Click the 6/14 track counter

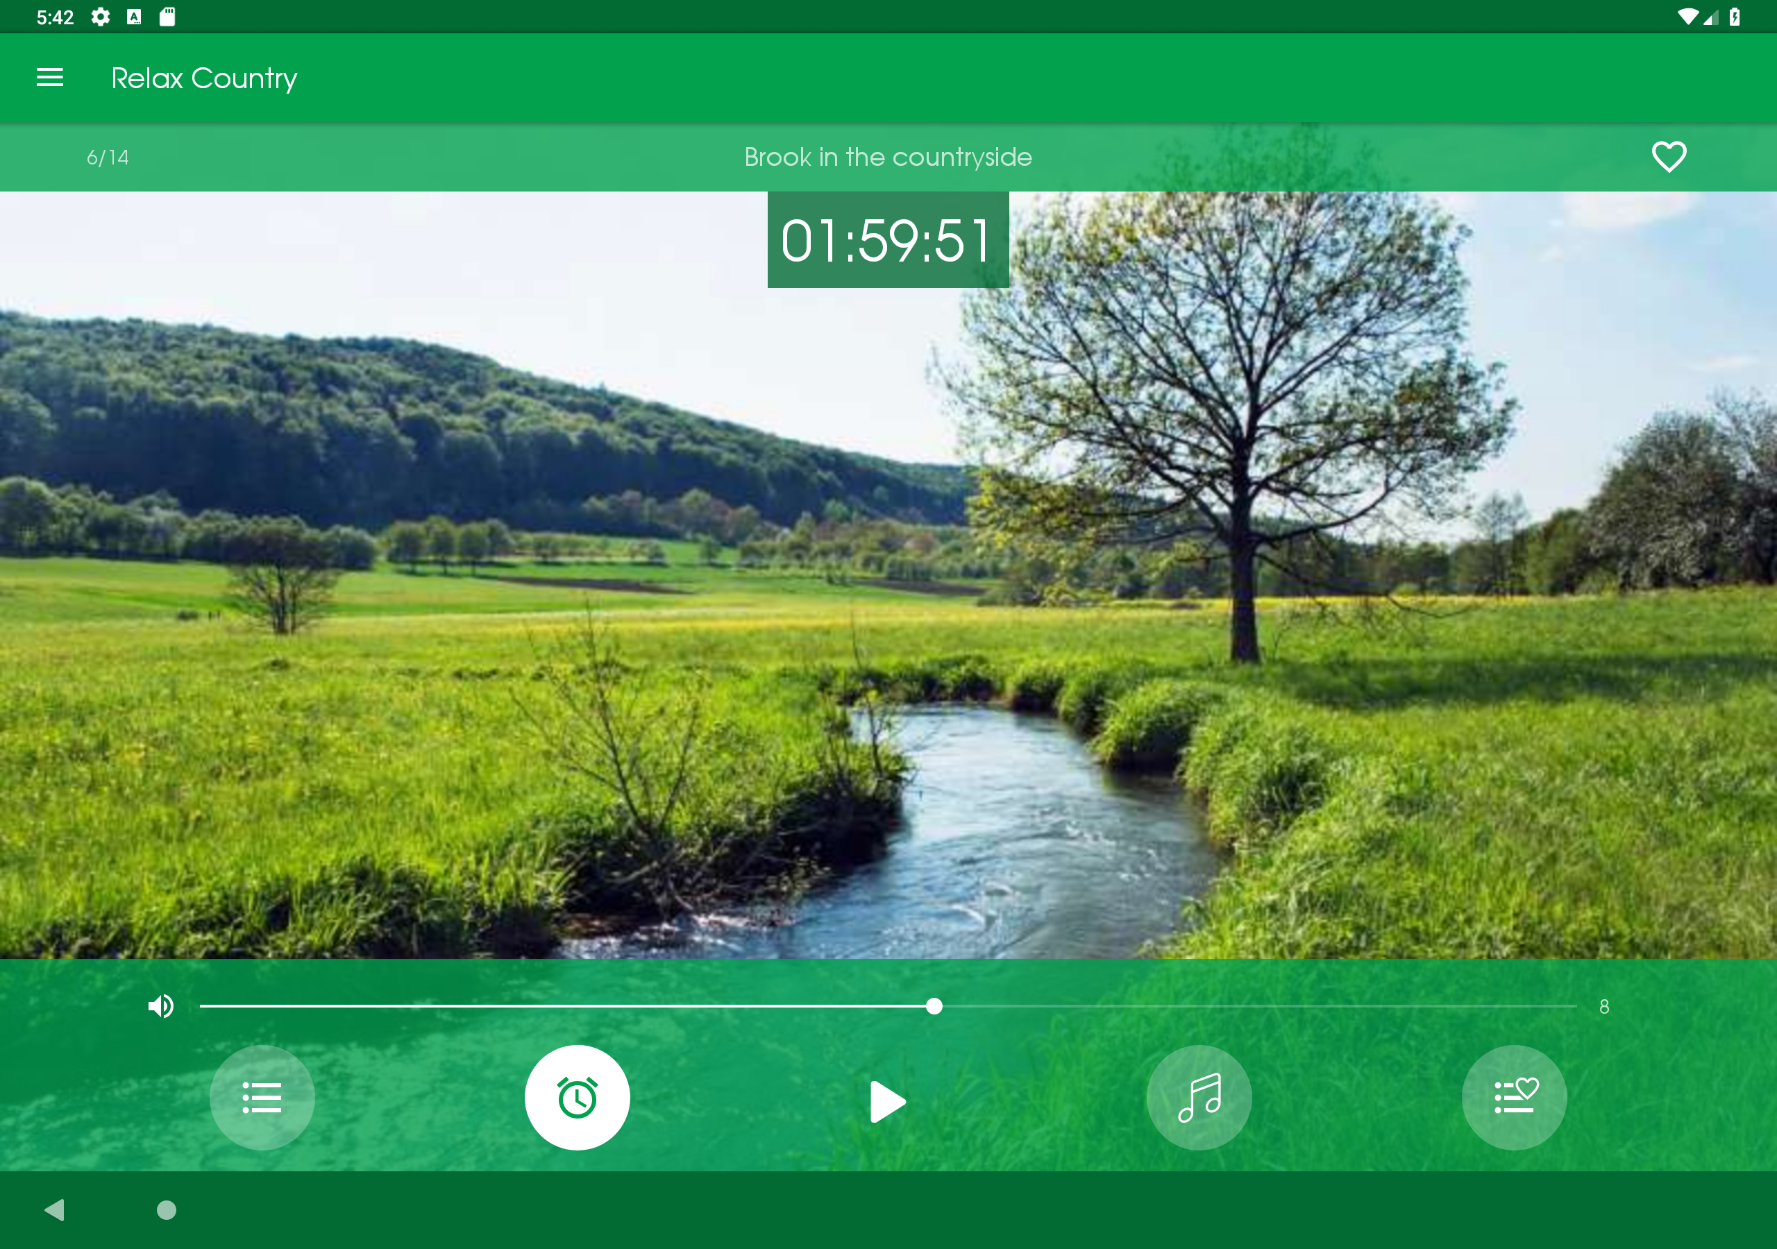pyautogui.click(x=108, y=158)
